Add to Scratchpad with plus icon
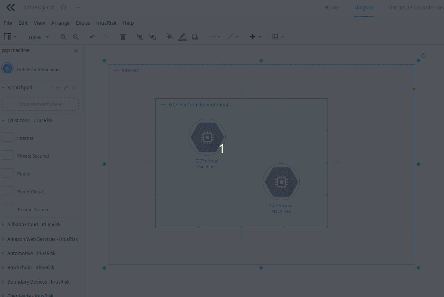The width and height of the screenshot is (444, 297). click(58, 88)
